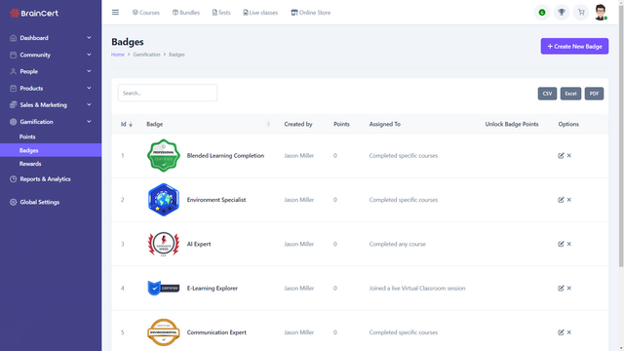
Task: Click the Global Settings gear icon
Action: 13,202
